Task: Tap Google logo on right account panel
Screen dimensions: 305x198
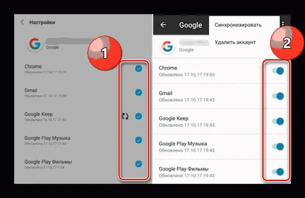Action: click(168, 47)
